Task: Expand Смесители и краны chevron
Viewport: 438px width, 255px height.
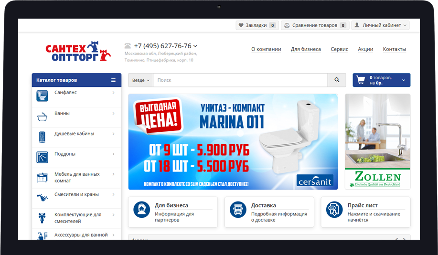Action: (x=113, y=194)
